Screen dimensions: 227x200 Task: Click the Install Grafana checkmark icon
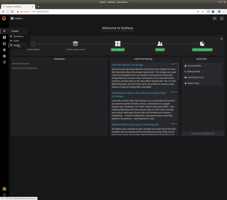click(x=33, y=44)
